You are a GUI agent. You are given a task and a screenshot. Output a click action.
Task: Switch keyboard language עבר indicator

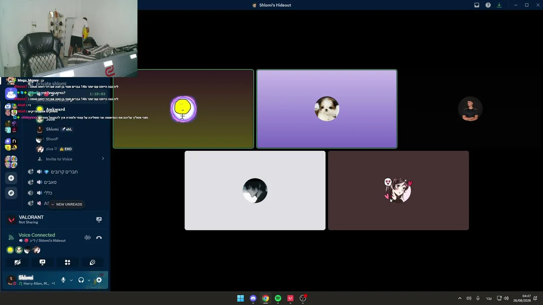pos(489,298)
